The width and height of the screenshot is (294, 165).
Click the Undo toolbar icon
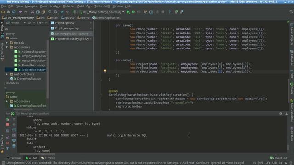point(20,12)
